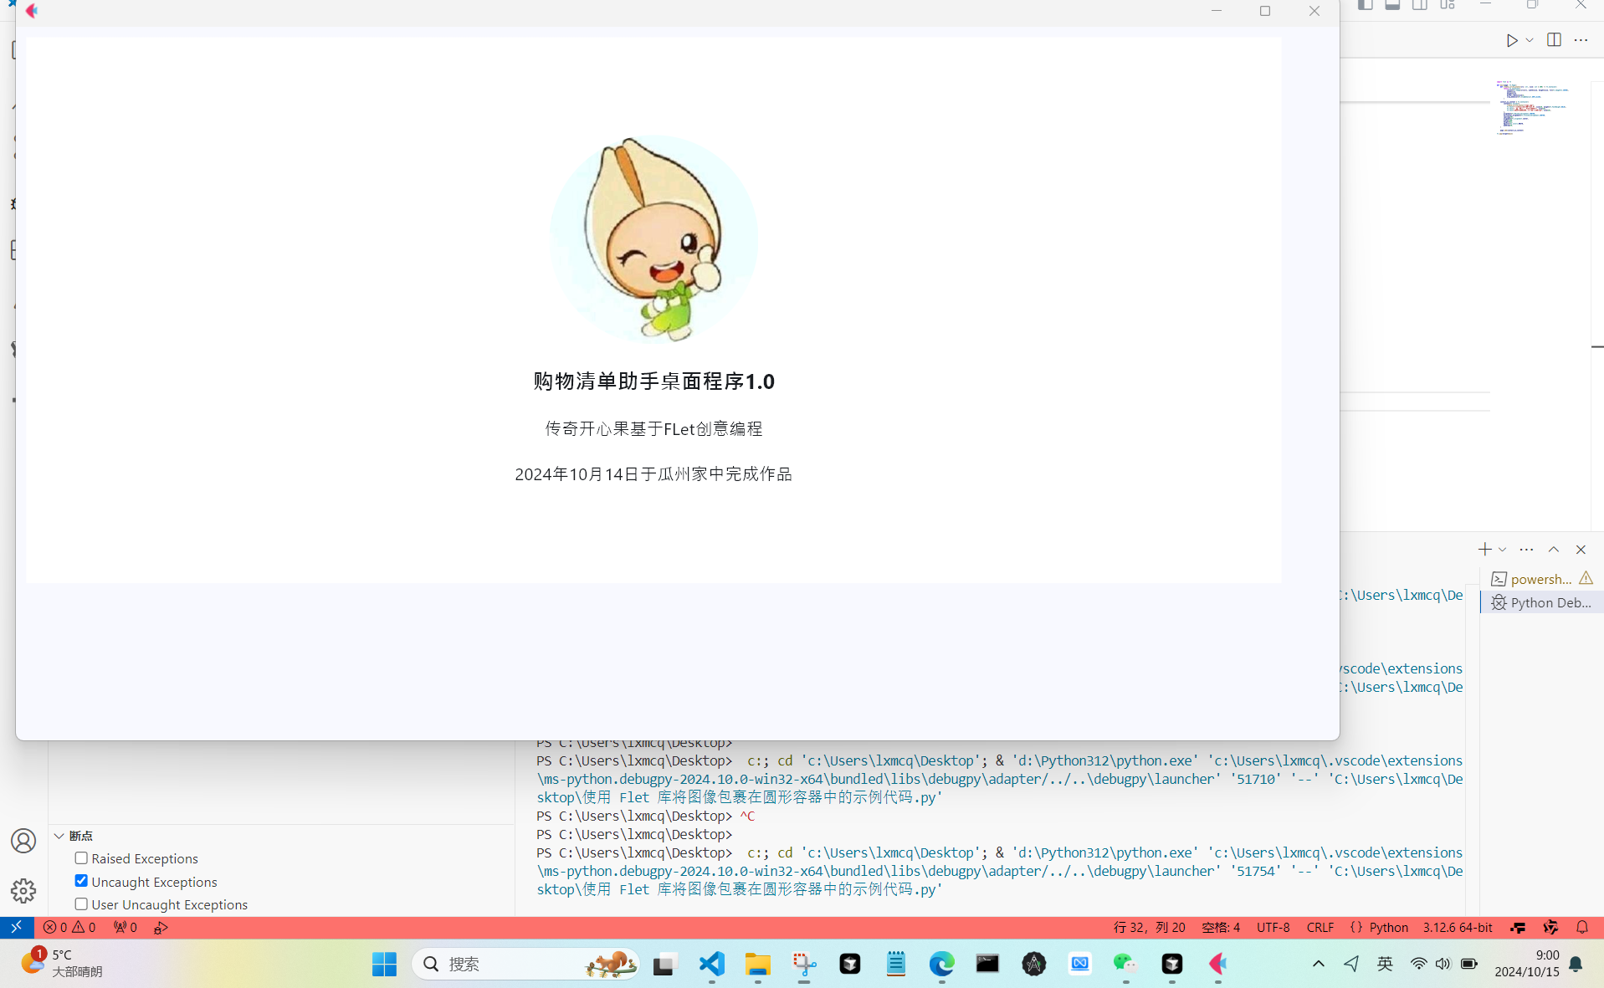This screenshot has width=1604, height=988.
Task: Open Snipping Tool from the taskbar
Action: [x=804, y=964]
